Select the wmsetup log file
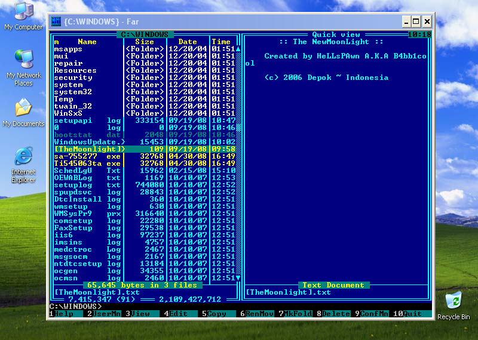The image size is (478, 340). [145, 206]
